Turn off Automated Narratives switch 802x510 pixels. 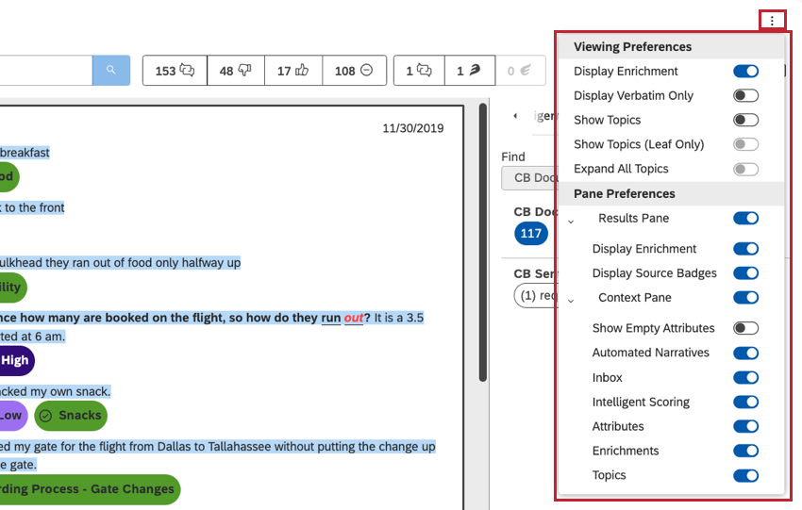(745, 353)
